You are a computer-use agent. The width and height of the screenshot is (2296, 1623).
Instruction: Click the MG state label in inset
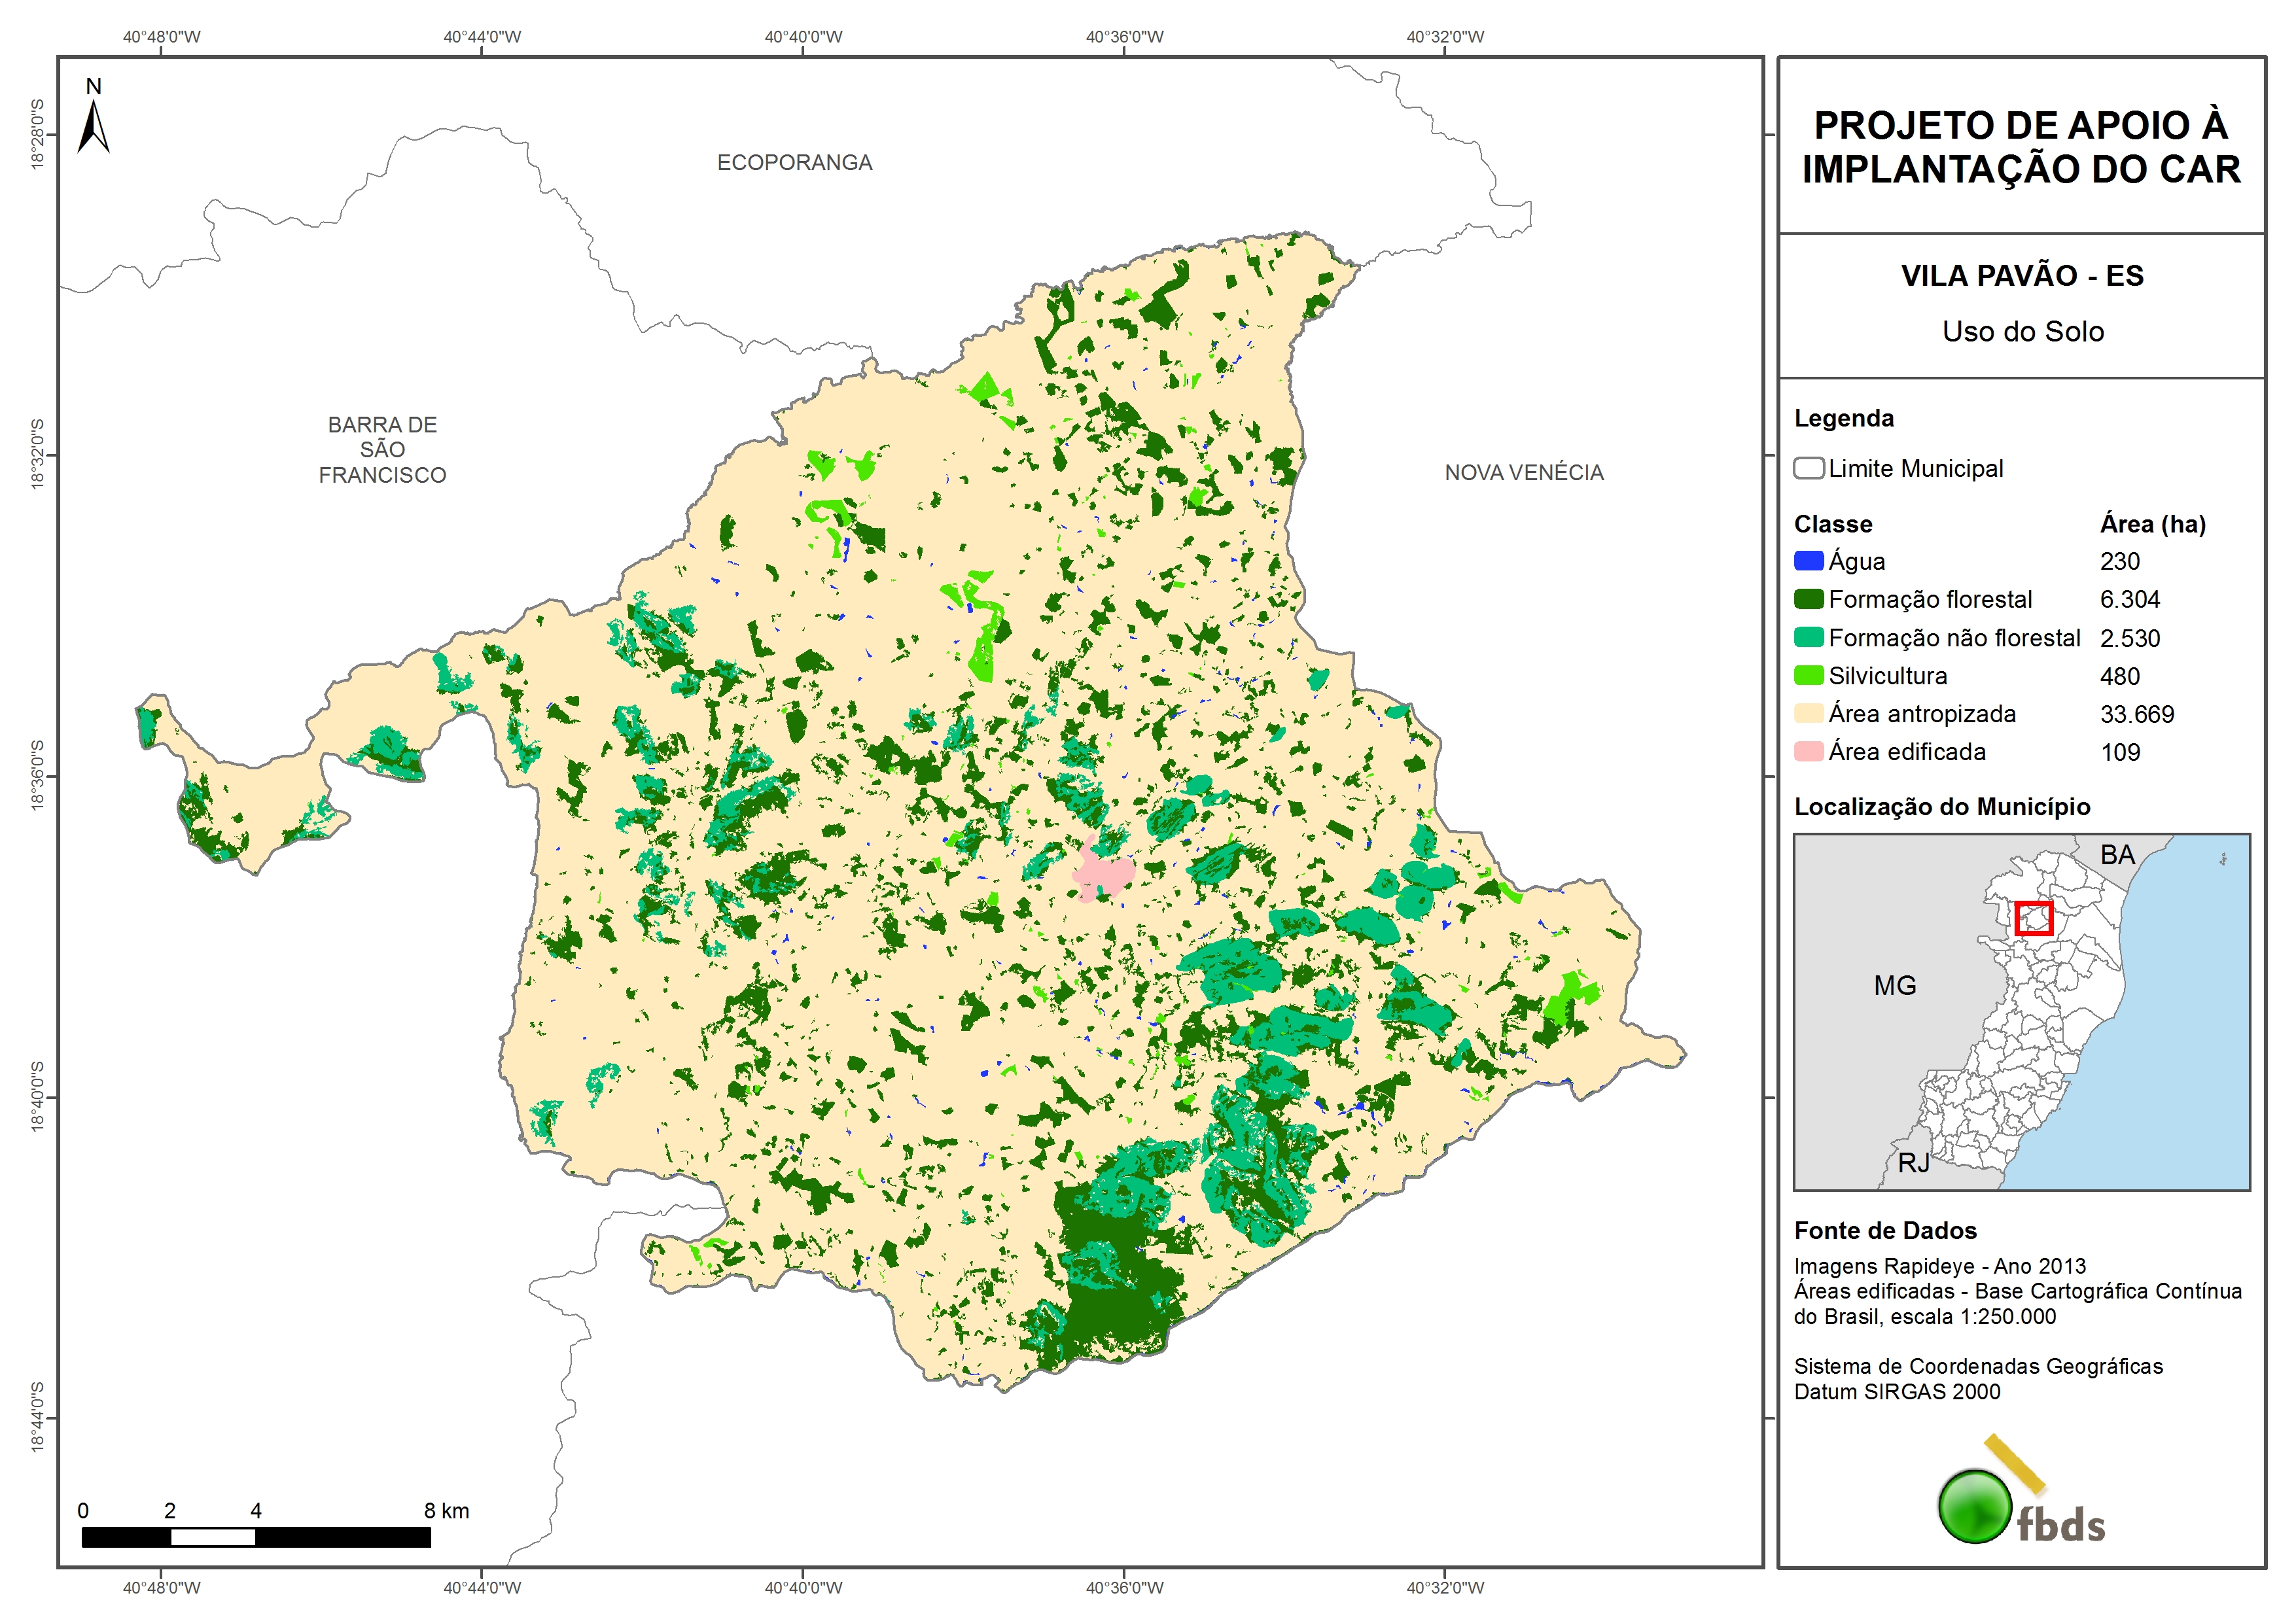point(1894,986)
